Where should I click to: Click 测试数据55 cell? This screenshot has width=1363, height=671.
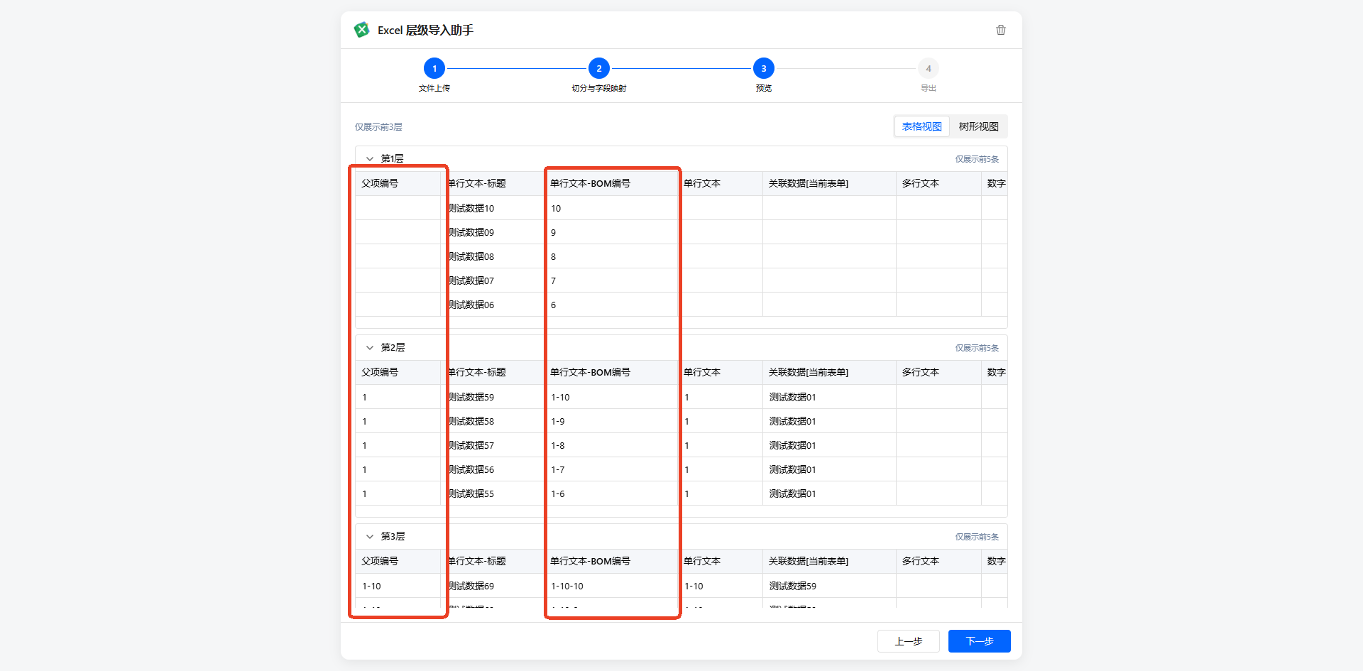click(x=493, y=493)
